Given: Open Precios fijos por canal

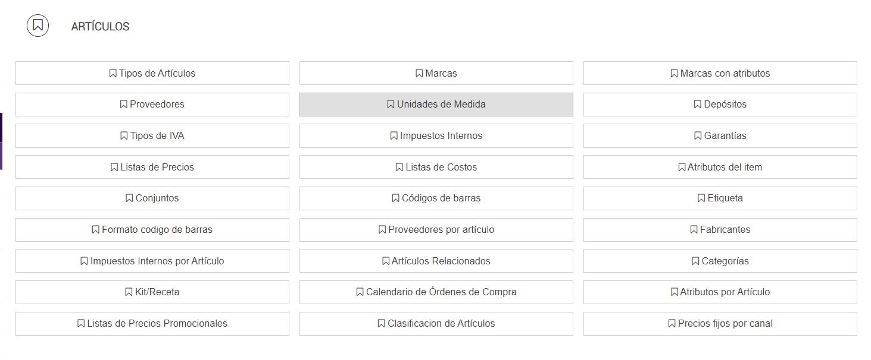Looking at the screenshot, I should point(720,323).
